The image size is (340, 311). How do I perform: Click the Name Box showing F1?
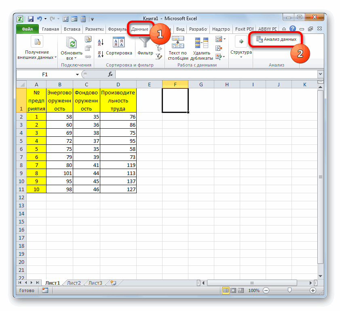click(45, 75)
